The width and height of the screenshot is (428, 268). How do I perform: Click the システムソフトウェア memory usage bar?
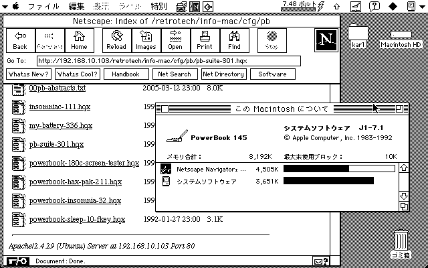click(x=328, y=181)
